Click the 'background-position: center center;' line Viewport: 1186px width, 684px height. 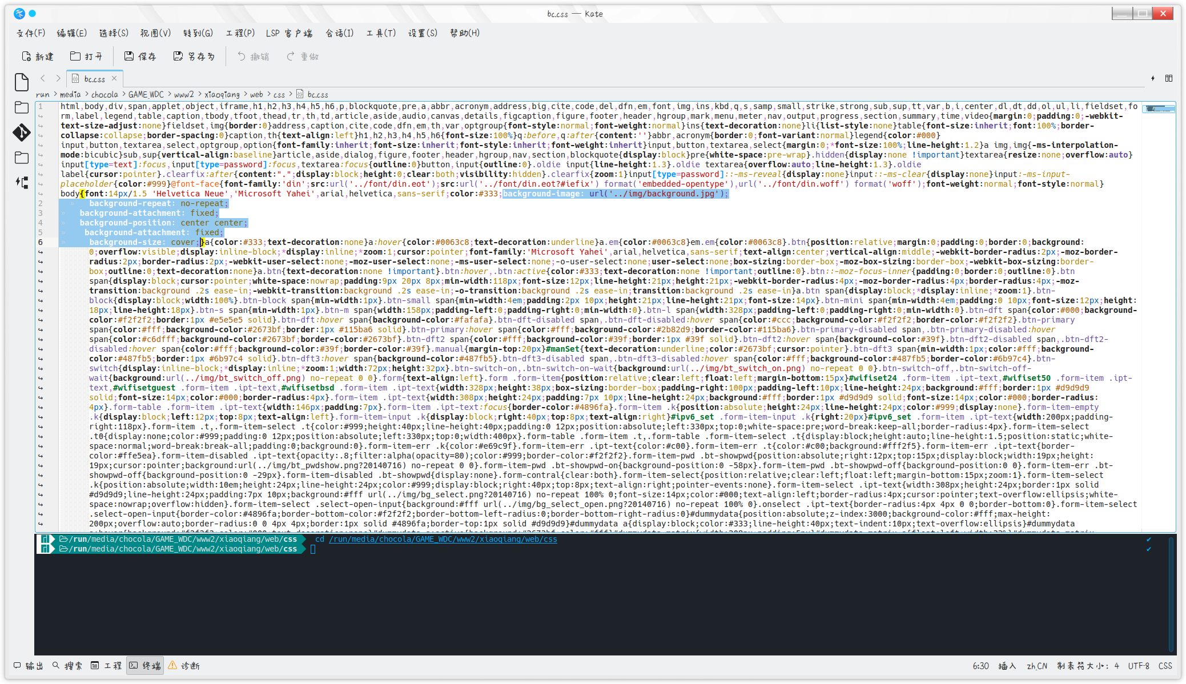coord(163,223)
